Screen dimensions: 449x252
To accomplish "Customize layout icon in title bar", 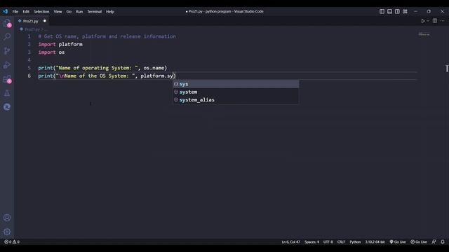I will (405, 11).
